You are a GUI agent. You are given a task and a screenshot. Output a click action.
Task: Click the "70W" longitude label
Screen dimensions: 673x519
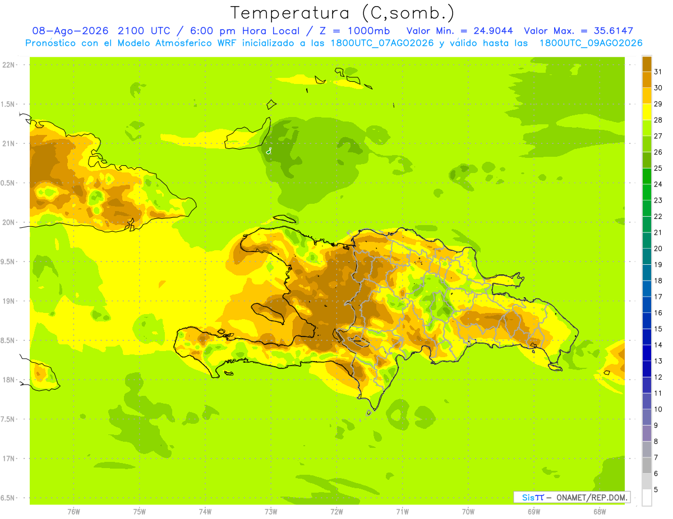pos(468,512)
